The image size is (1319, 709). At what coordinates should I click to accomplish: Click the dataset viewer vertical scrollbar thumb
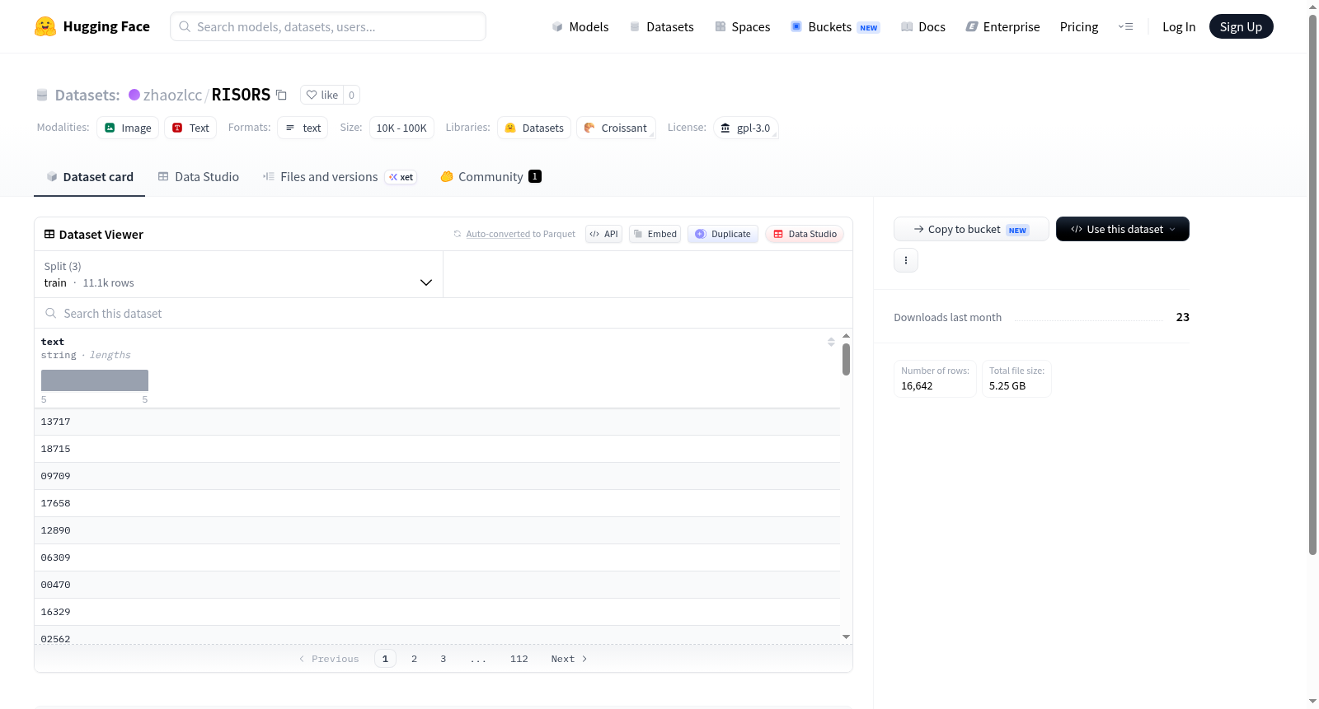846,359
